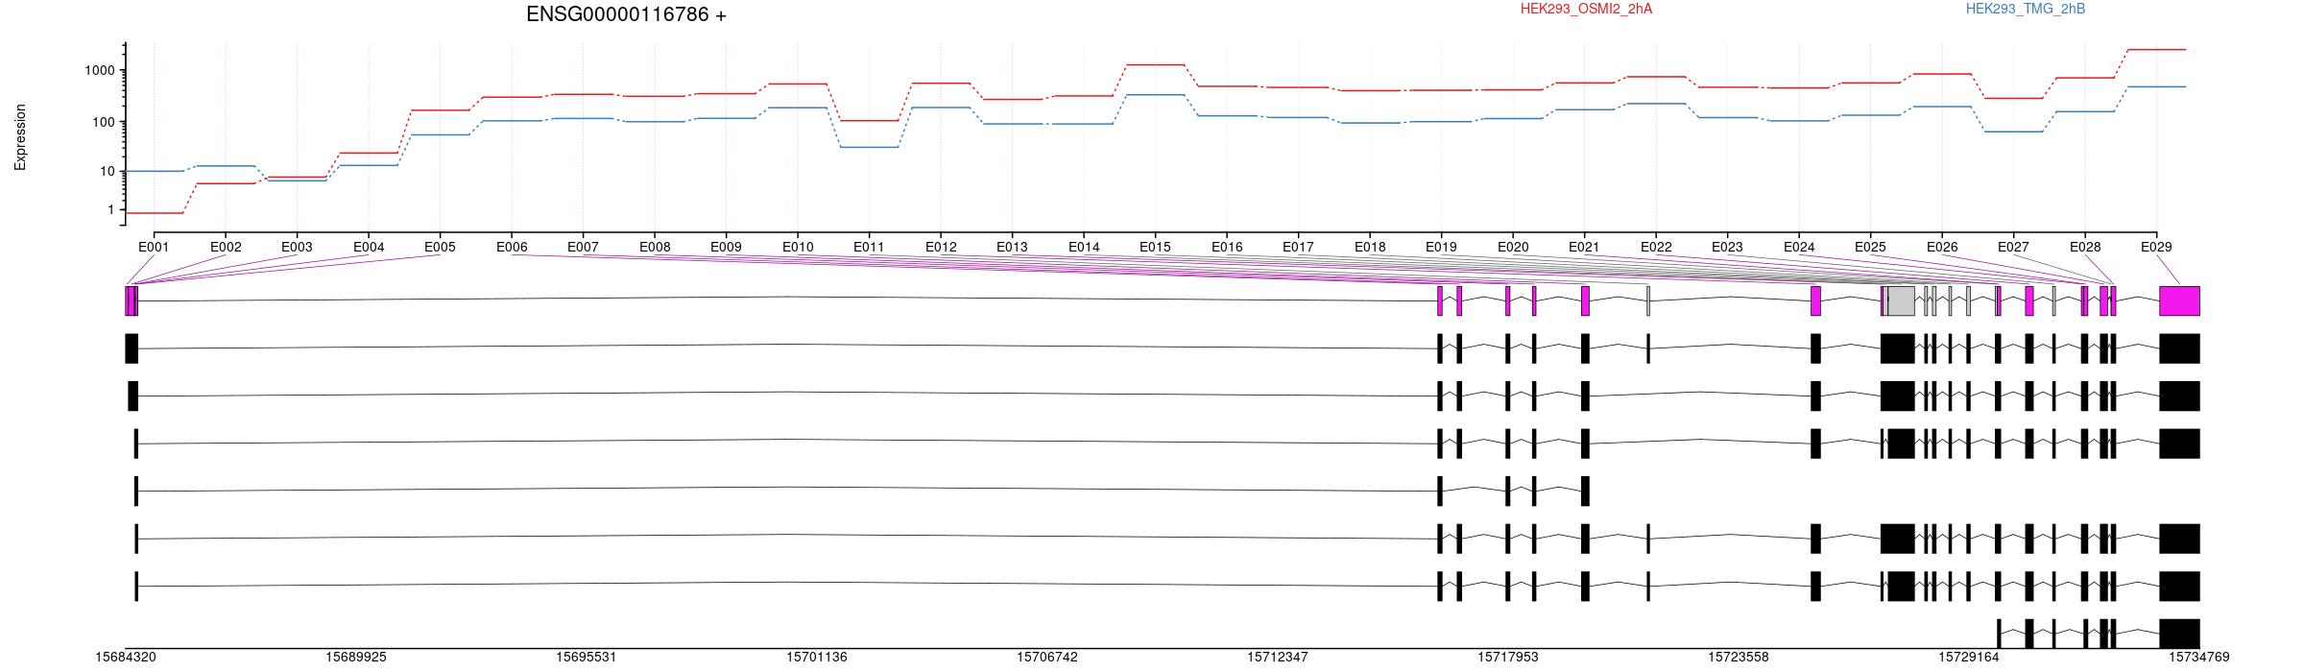Click exon label E022

click(x=1656, y=247)
